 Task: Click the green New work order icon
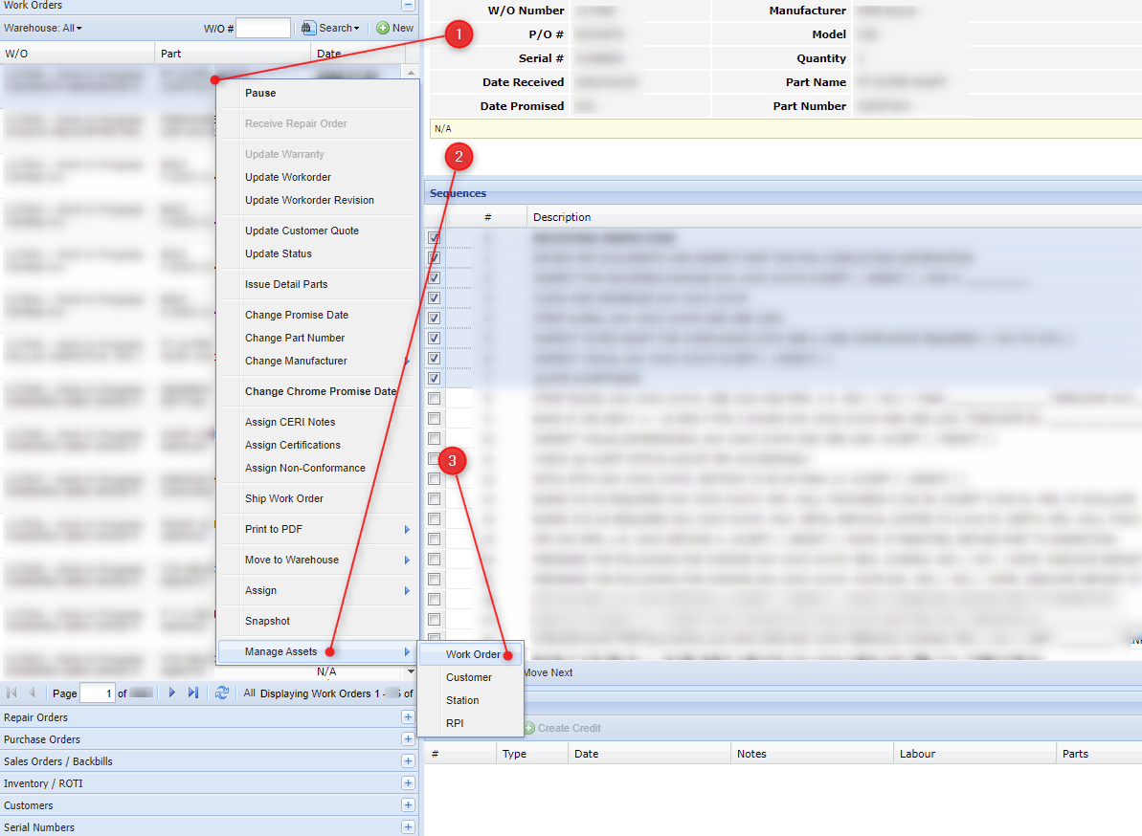tap(383, 28)
